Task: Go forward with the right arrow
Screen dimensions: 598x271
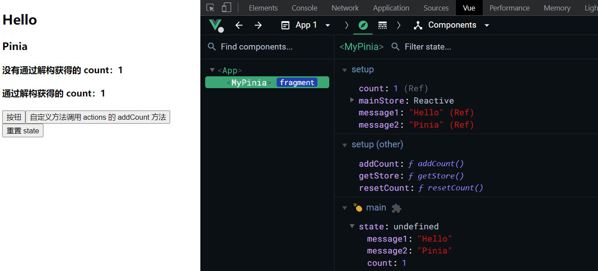Action: pos(258,25)
